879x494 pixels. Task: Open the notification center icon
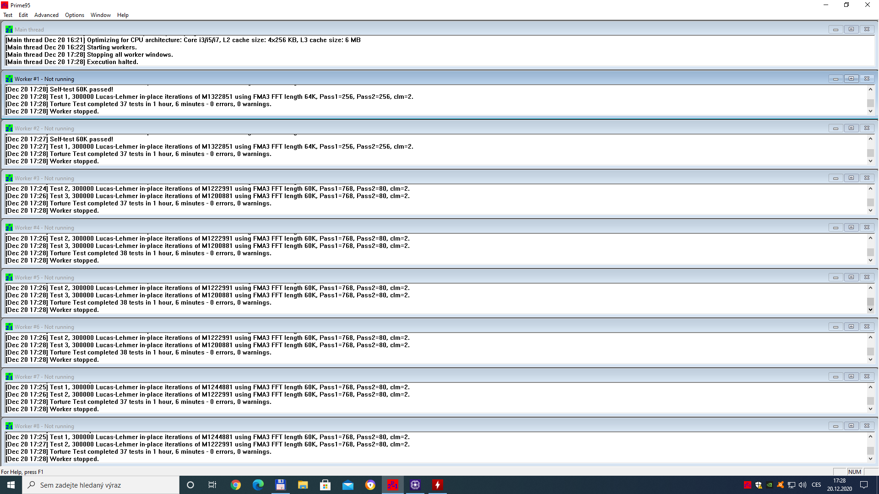coord(864,485)
